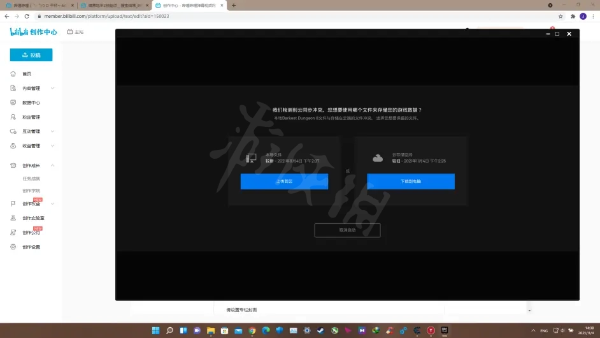Click the local computer file icon in dialog
The height and width of the screenshot is (338, 600).
coord(251,158)
